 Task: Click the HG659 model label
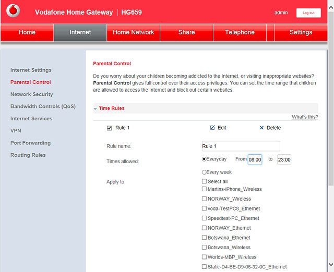[132, 13]
